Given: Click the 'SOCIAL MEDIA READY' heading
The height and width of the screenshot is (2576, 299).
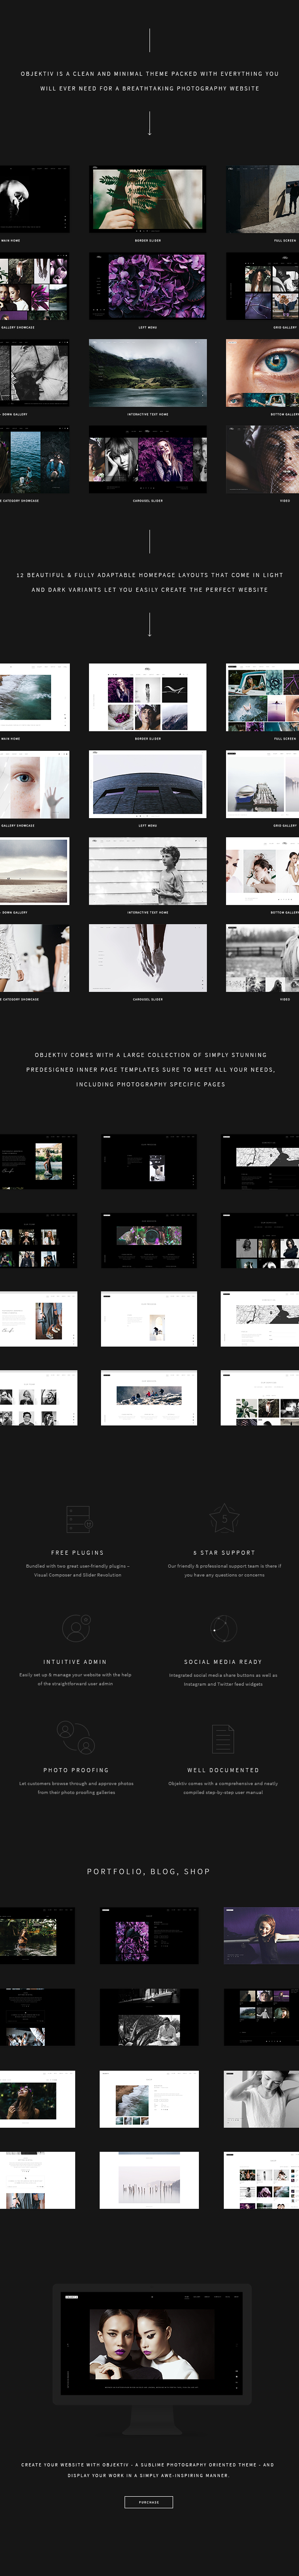Looking at the screenshot, I should tap(223, 1662).
